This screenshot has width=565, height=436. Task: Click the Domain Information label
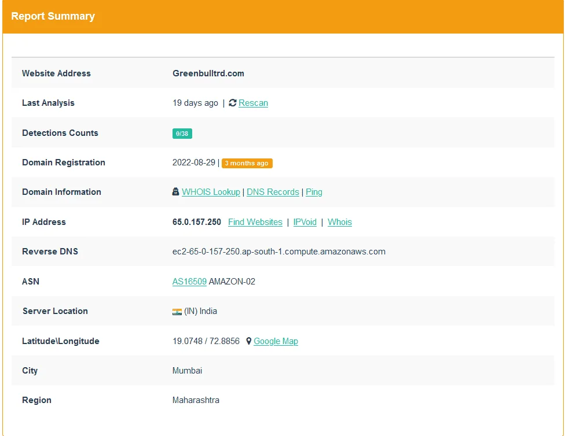click(x=61, y=192)
